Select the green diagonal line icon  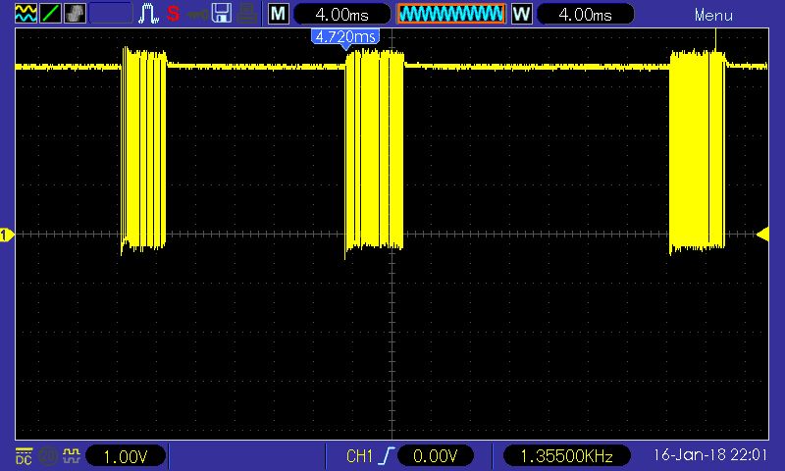pos(51,14)
